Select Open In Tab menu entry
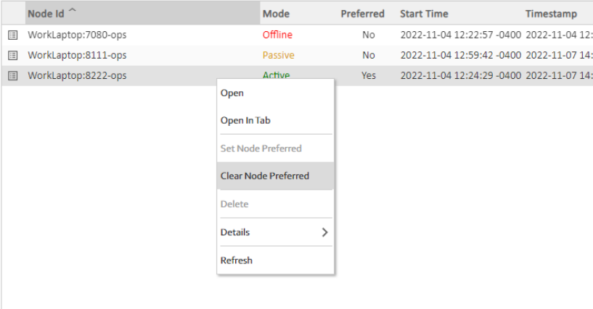 pyautogui.click(x=245, y=121)
